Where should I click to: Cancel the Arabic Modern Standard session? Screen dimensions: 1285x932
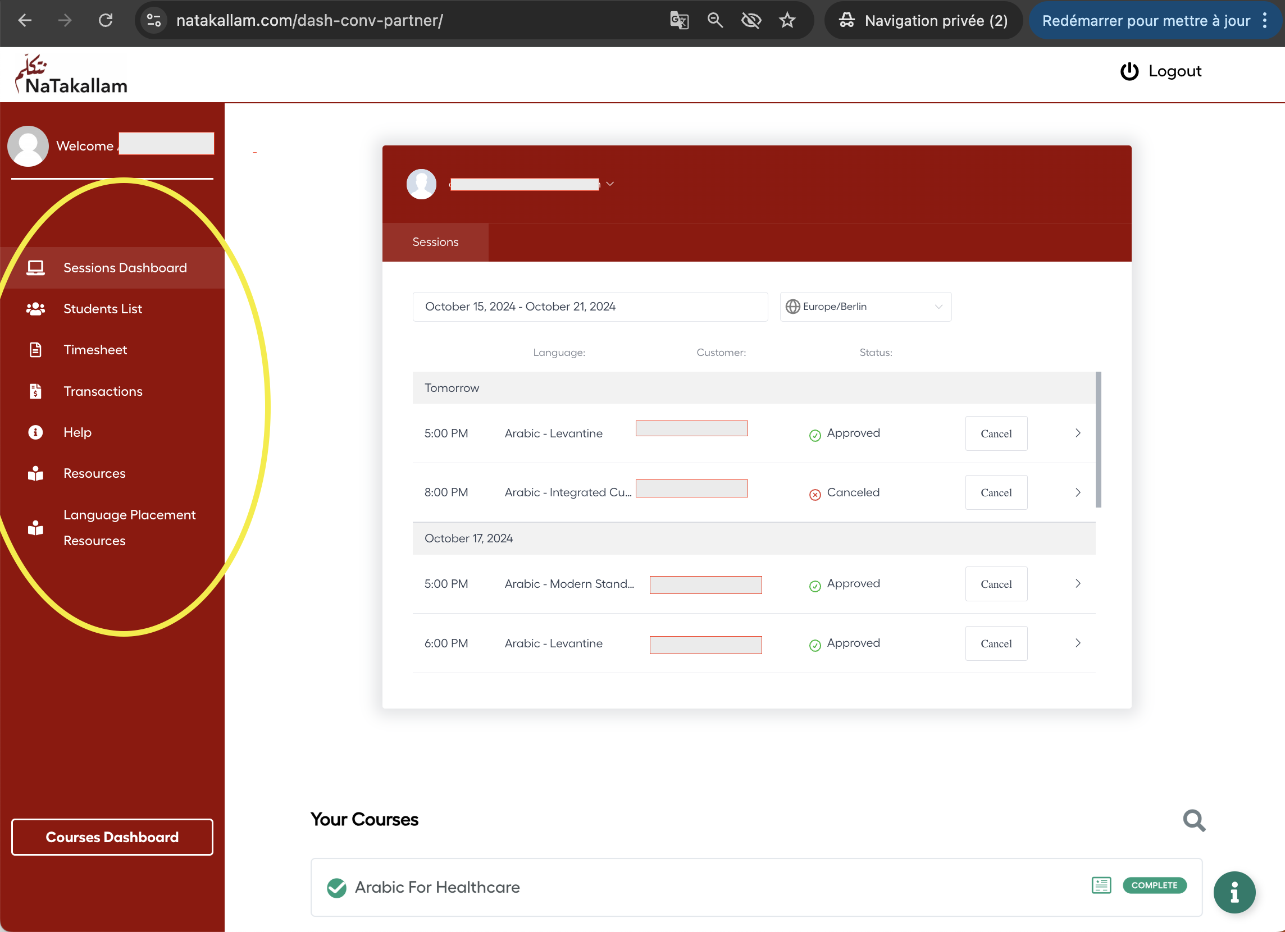tap(996, 583)
